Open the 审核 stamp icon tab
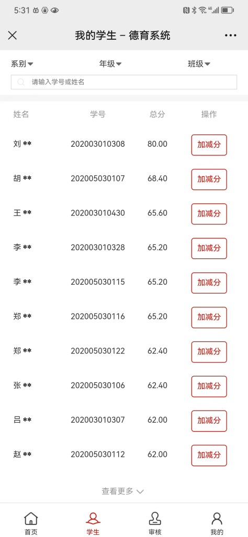The image size is (248, 537). [x=155, y=519]
